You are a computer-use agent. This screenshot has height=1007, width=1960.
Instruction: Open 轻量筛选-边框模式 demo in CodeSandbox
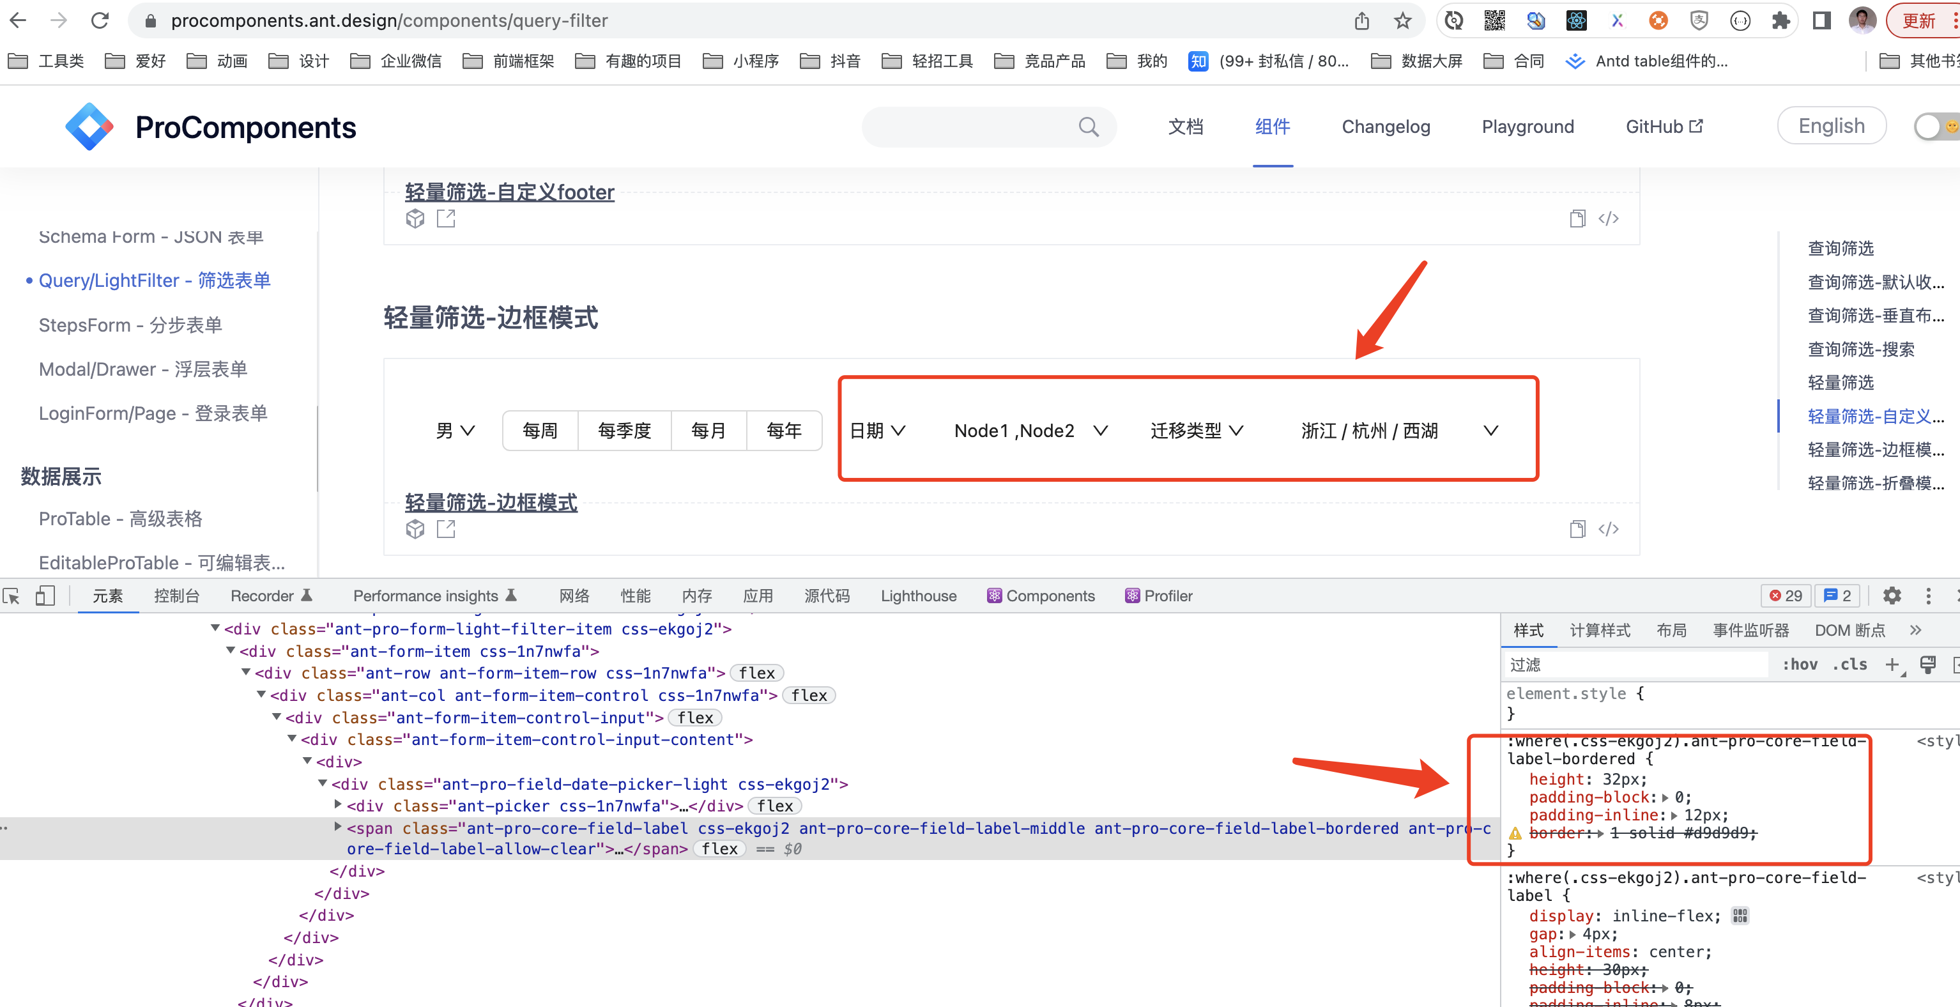pyautogui.click(x=415, y=528)
